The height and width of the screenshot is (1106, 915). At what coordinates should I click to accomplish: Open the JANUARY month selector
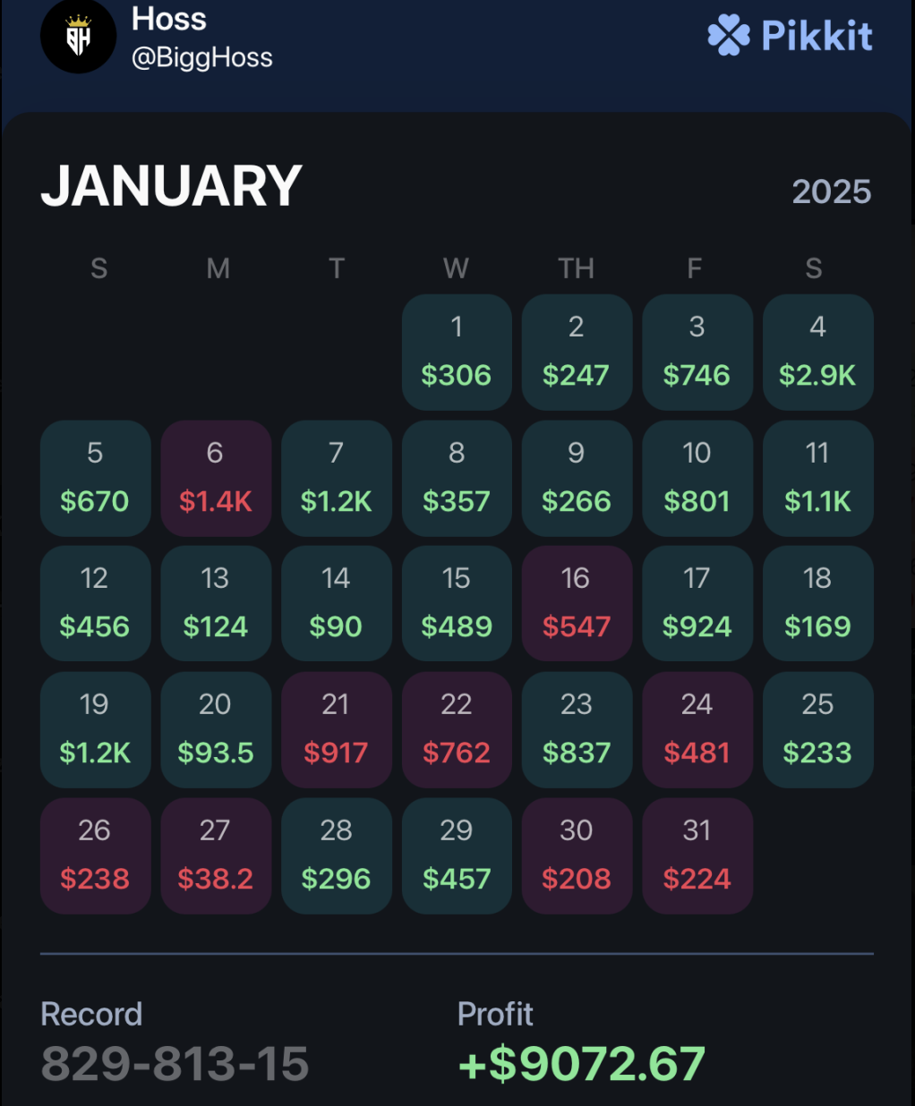pyautogui.click(x=172, y=186)
